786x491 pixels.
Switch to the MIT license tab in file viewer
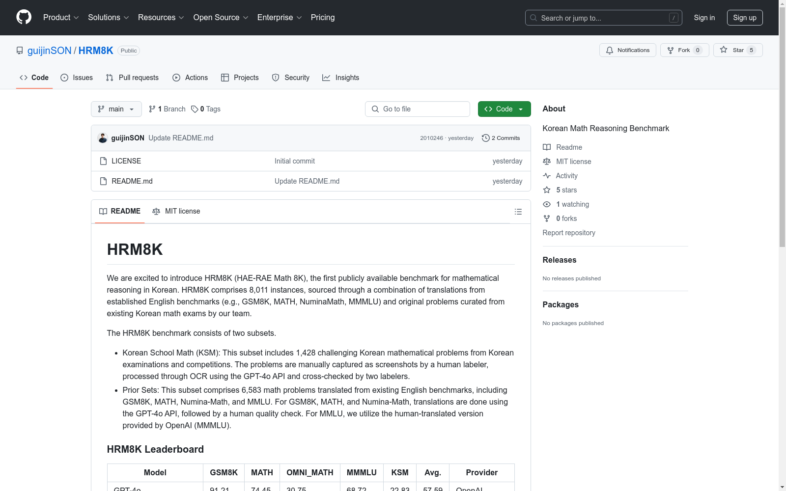pyautogui.click(x=176, y=211)
